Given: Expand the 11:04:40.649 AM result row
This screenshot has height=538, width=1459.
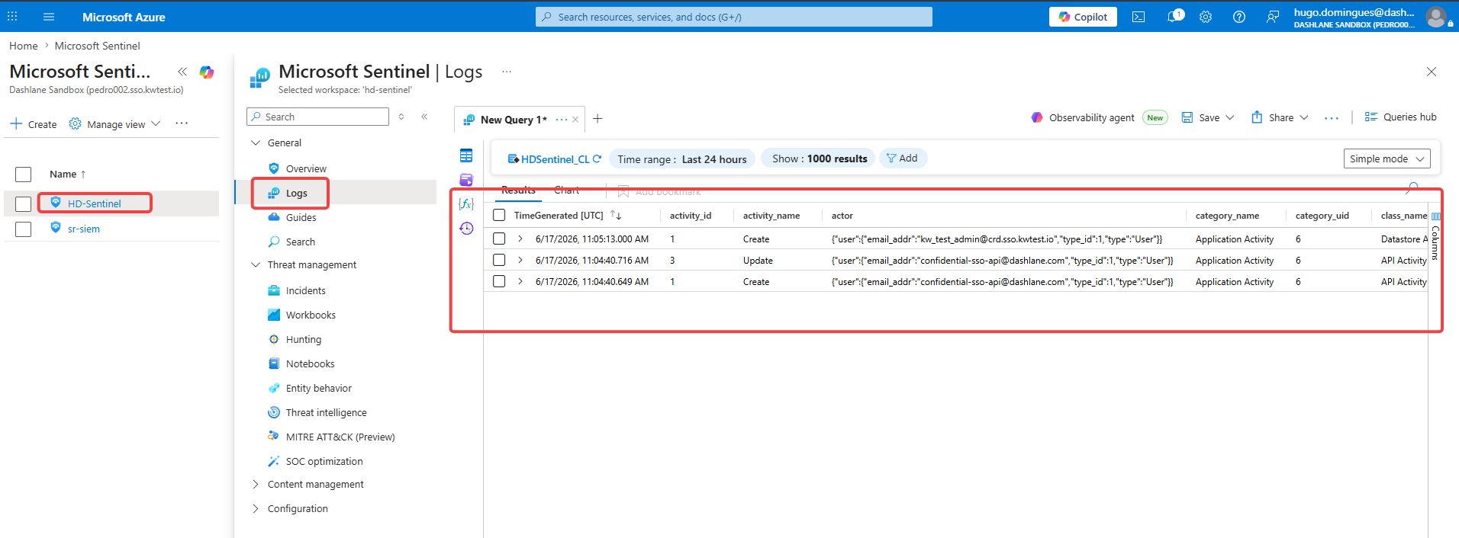Looking at the screenshot, I should tap(520, 281).
